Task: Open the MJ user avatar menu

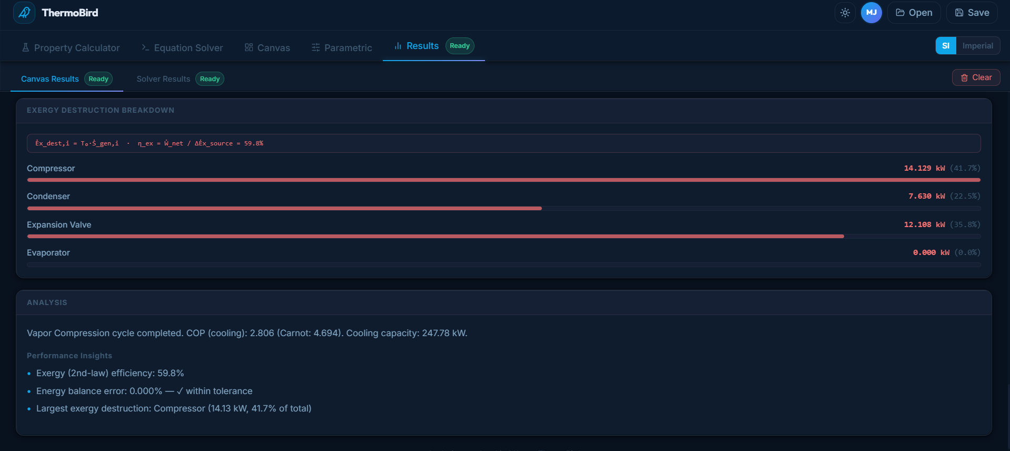Action: coord(872,13)
